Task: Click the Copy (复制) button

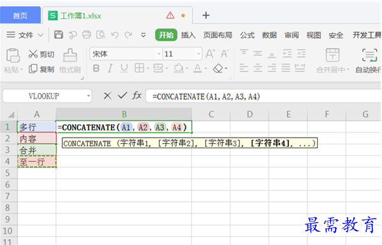Action: tap(41, 69)
